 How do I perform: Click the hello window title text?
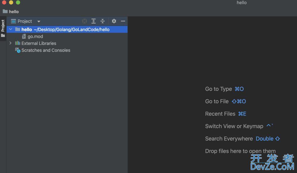click(241, 3)
